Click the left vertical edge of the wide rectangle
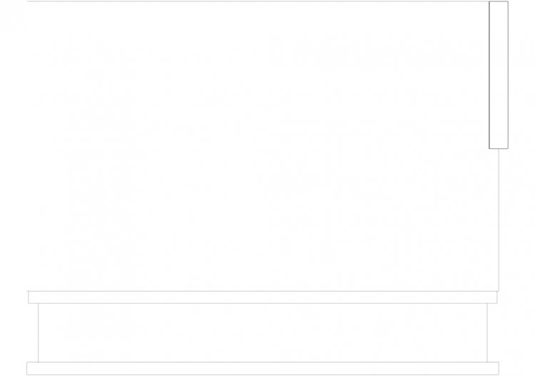Viewport: 535px width, 376px height. coord(39,332)
